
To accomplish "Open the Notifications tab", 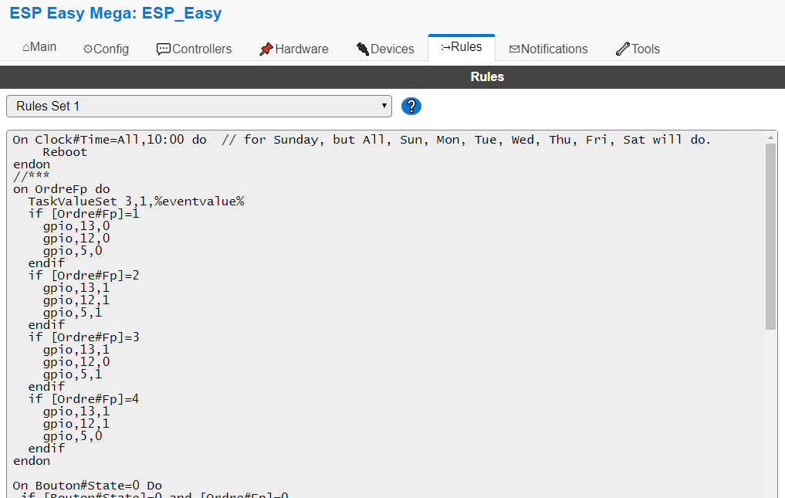I will [x=548, y=49].
